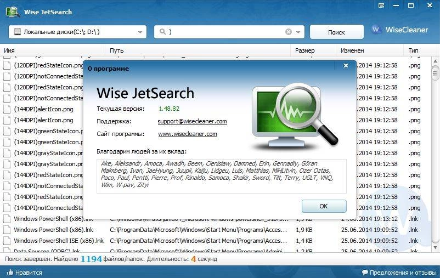The width and height of the screenshot is (440, 278).
Task: Click OK in the About dialog
Action: point(324,206)
